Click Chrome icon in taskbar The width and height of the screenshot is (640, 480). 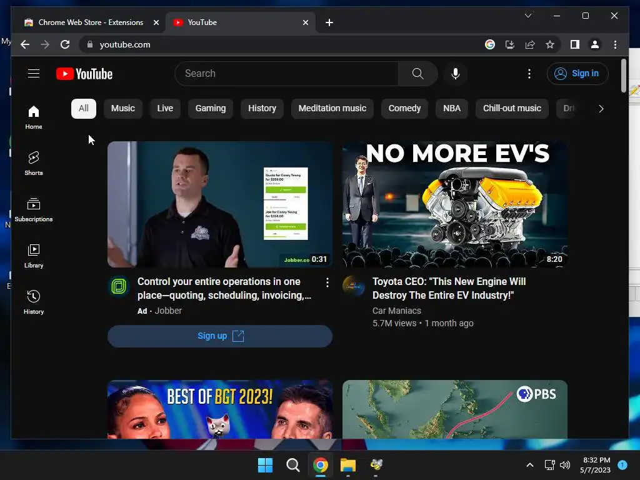(x=321, y=465)
